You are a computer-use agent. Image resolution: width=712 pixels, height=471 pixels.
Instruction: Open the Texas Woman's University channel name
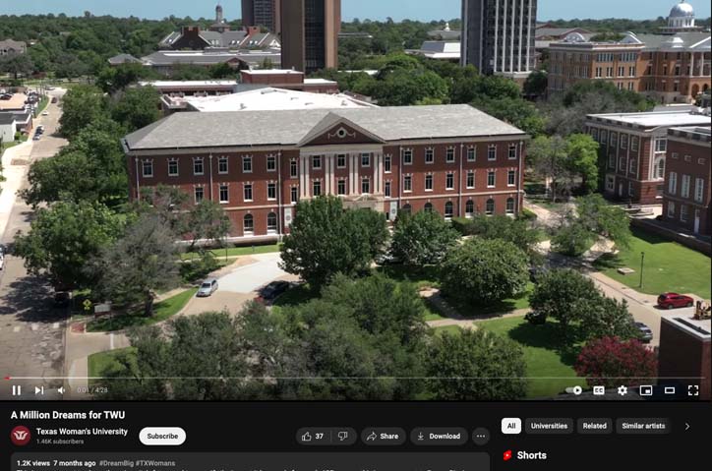(82, 431)
